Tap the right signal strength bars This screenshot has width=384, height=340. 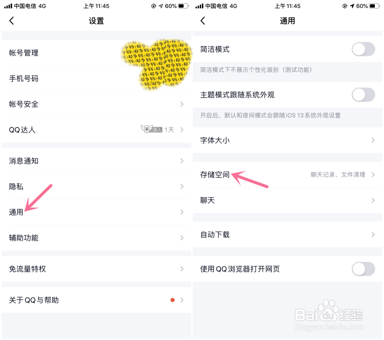pyautogui.click(x=199, y=6)
